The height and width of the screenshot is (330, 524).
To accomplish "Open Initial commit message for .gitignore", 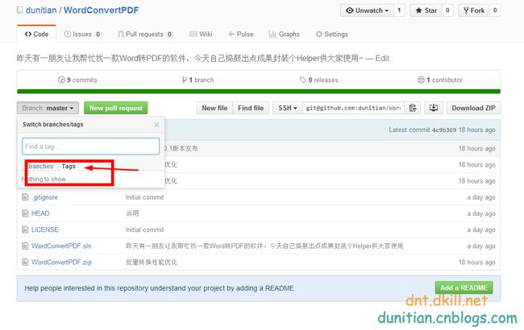I will (x=144, y=197).
